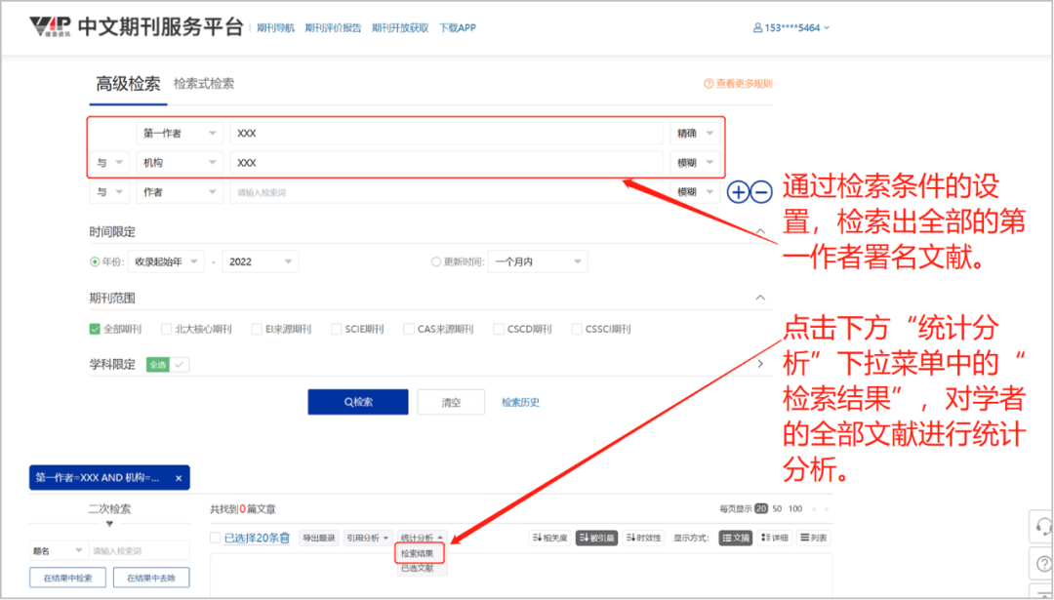The height and width of the screenshot is (600, 1054).
Task: Click the plus icon to add search row
Action: click(739, 192)
